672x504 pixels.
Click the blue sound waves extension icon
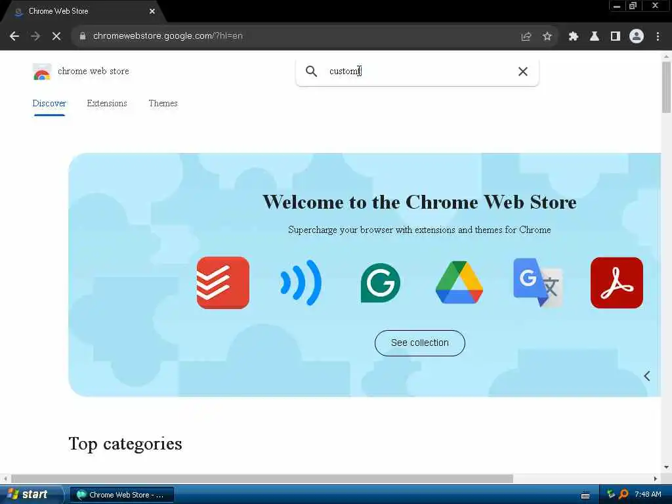point(301,283)
